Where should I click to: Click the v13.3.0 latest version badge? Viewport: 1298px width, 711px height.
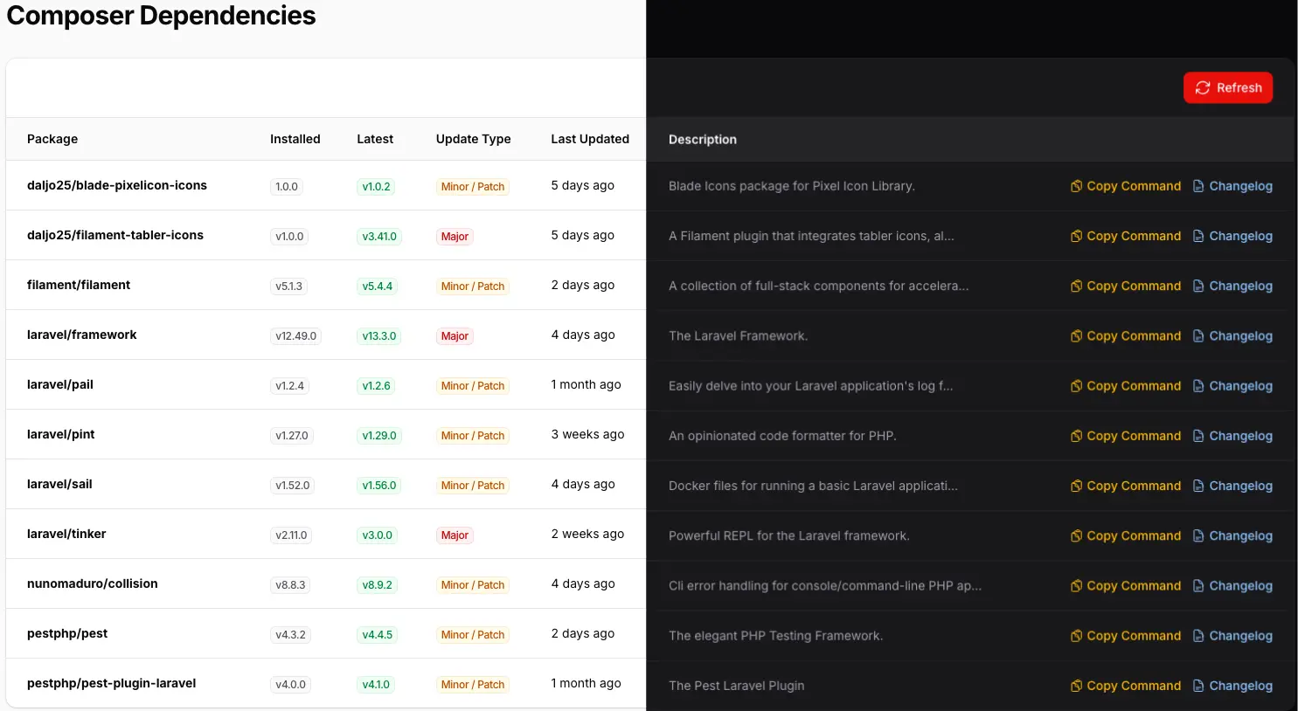(x=378, y=335)
